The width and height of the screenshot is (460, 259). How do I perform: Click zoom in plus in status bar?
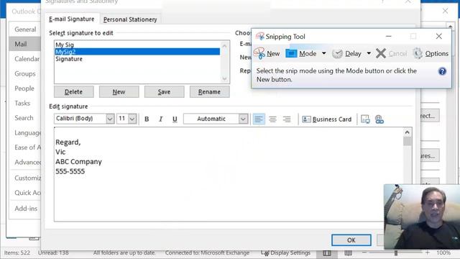point(428,253)
